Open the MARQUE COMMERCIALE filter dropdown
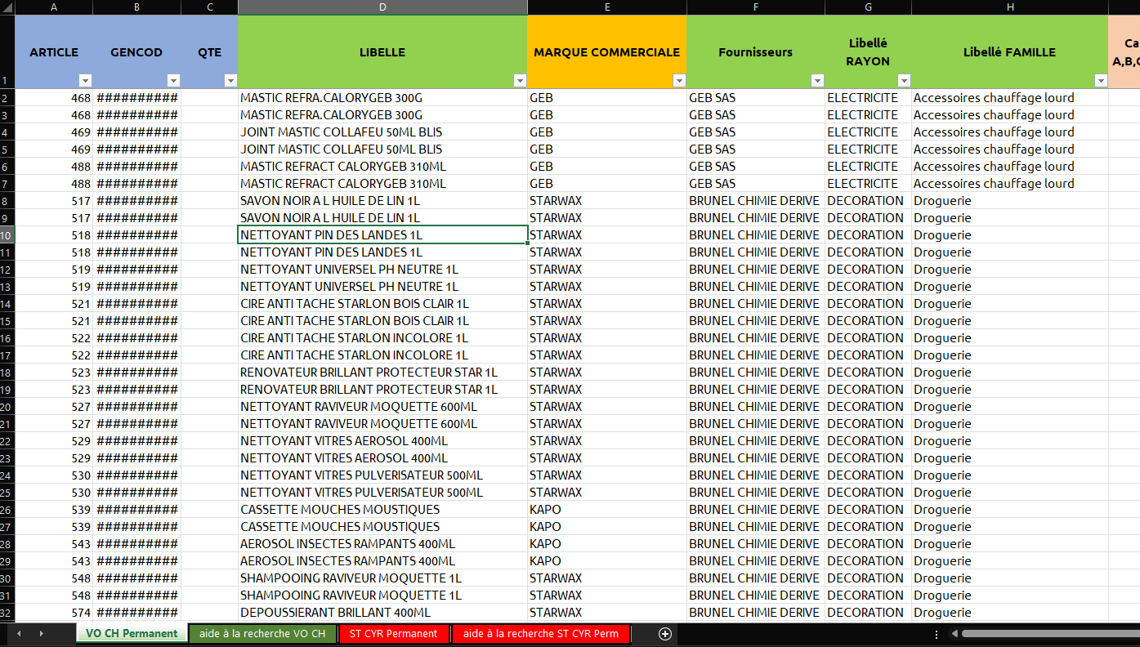This screenshot has width=1140, height=647. click(x=679, y=80)
